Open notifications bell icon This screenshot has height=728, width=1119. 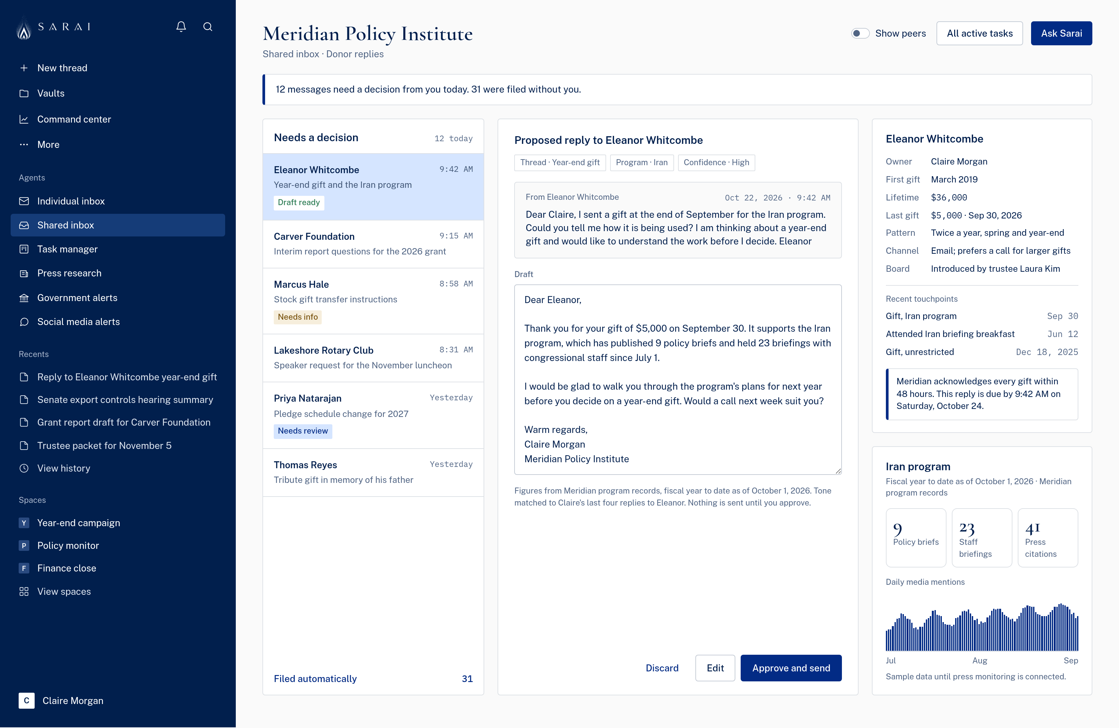[181, 27]
